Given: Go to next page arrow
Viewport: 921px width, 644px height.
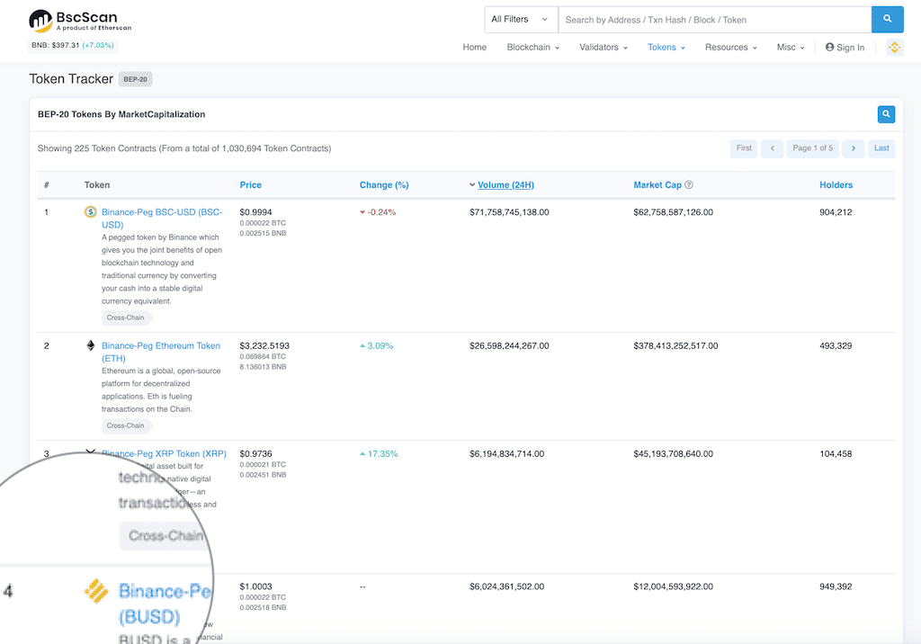Looking at the screenshot, I should click(x=853, y=148).
